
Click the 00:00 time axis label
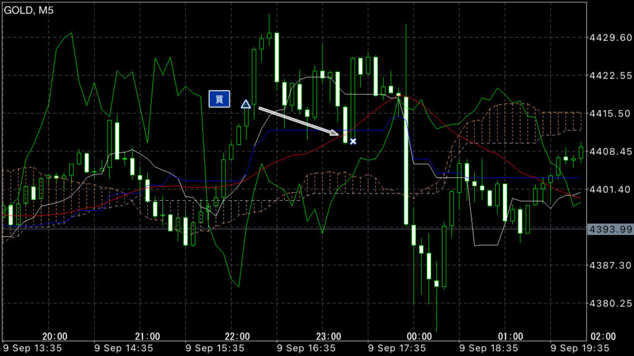tap(419, 336)
